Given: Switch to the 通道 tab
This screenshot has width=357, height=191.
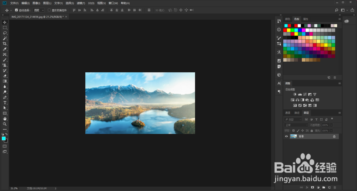Looking at the screenshot, I should point(287,113).
